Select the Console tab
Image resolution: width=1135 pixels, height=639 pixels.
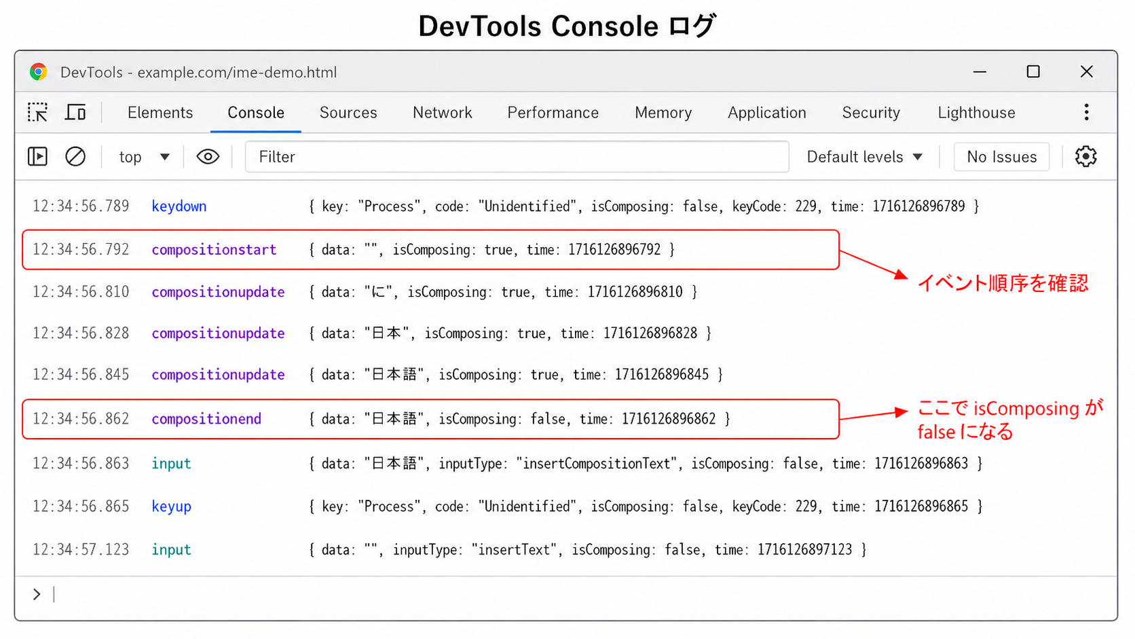[256, 113]
